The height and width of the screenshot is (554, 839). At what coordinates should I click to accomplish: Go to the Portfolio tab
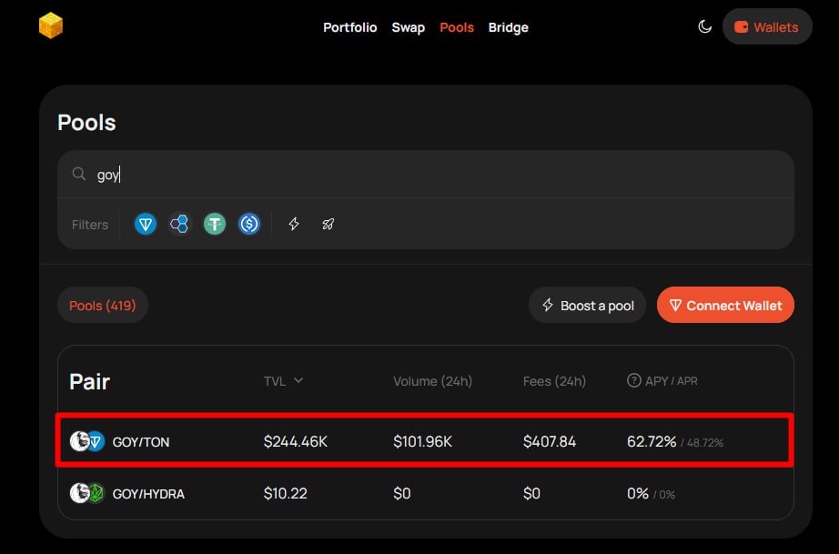[350, 27]
